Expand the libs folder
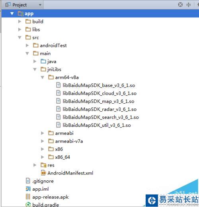199x207 pixels. (20, 29)
